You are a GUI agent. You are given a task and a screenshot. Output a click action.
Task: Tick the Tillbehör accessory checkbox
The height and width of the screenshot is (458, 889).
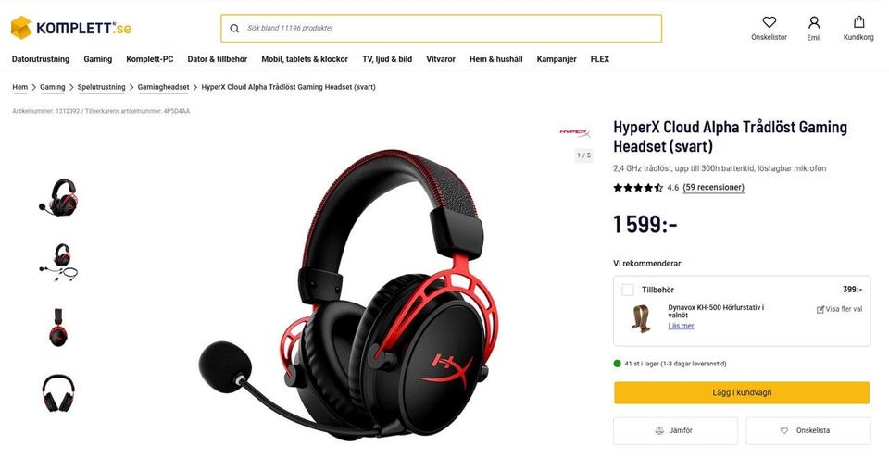pos(628,290)
